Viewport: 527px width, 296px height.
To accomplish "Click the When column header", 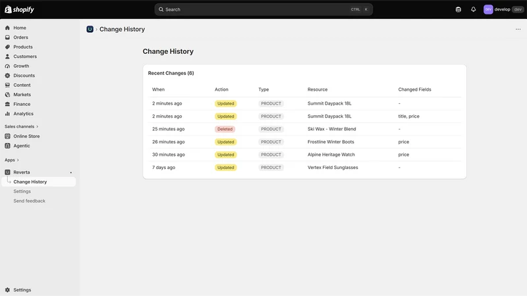I will [x=158, y=89].
